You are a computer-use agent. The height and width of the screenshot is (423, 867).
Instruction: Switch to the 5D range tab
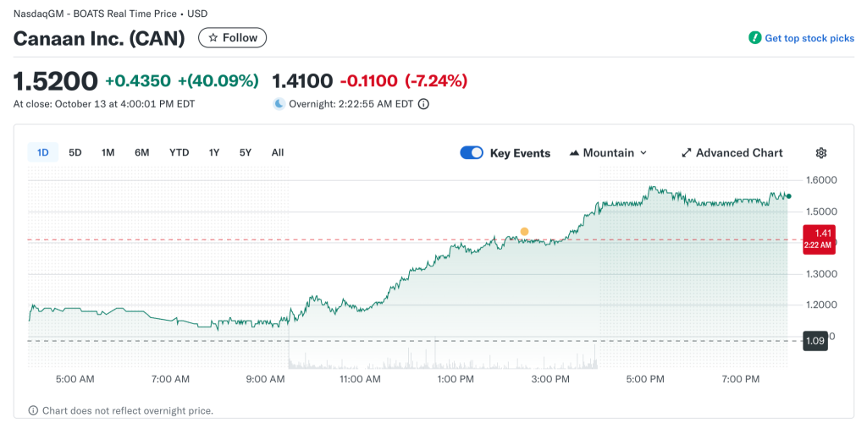75,152
